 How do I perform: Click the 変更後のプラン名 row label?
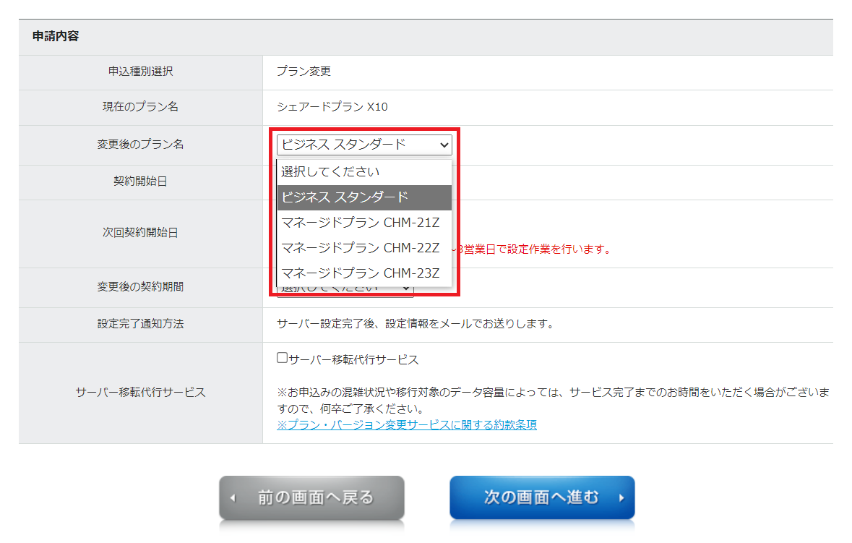[x=140, y=145]
